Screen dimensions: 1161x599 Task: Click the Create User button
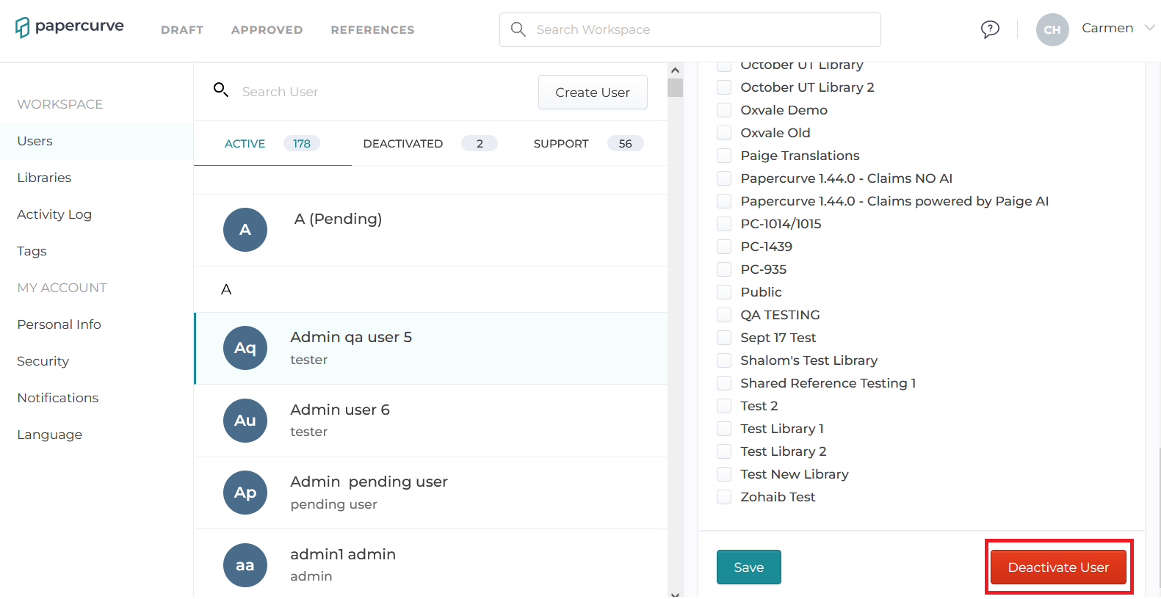point(593,92)
